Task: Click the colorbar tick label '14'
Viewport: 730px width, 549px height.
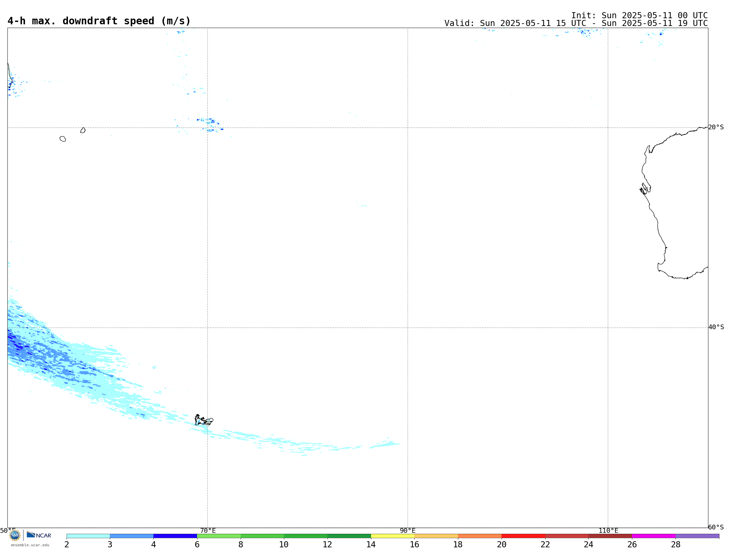Action: 371,544
